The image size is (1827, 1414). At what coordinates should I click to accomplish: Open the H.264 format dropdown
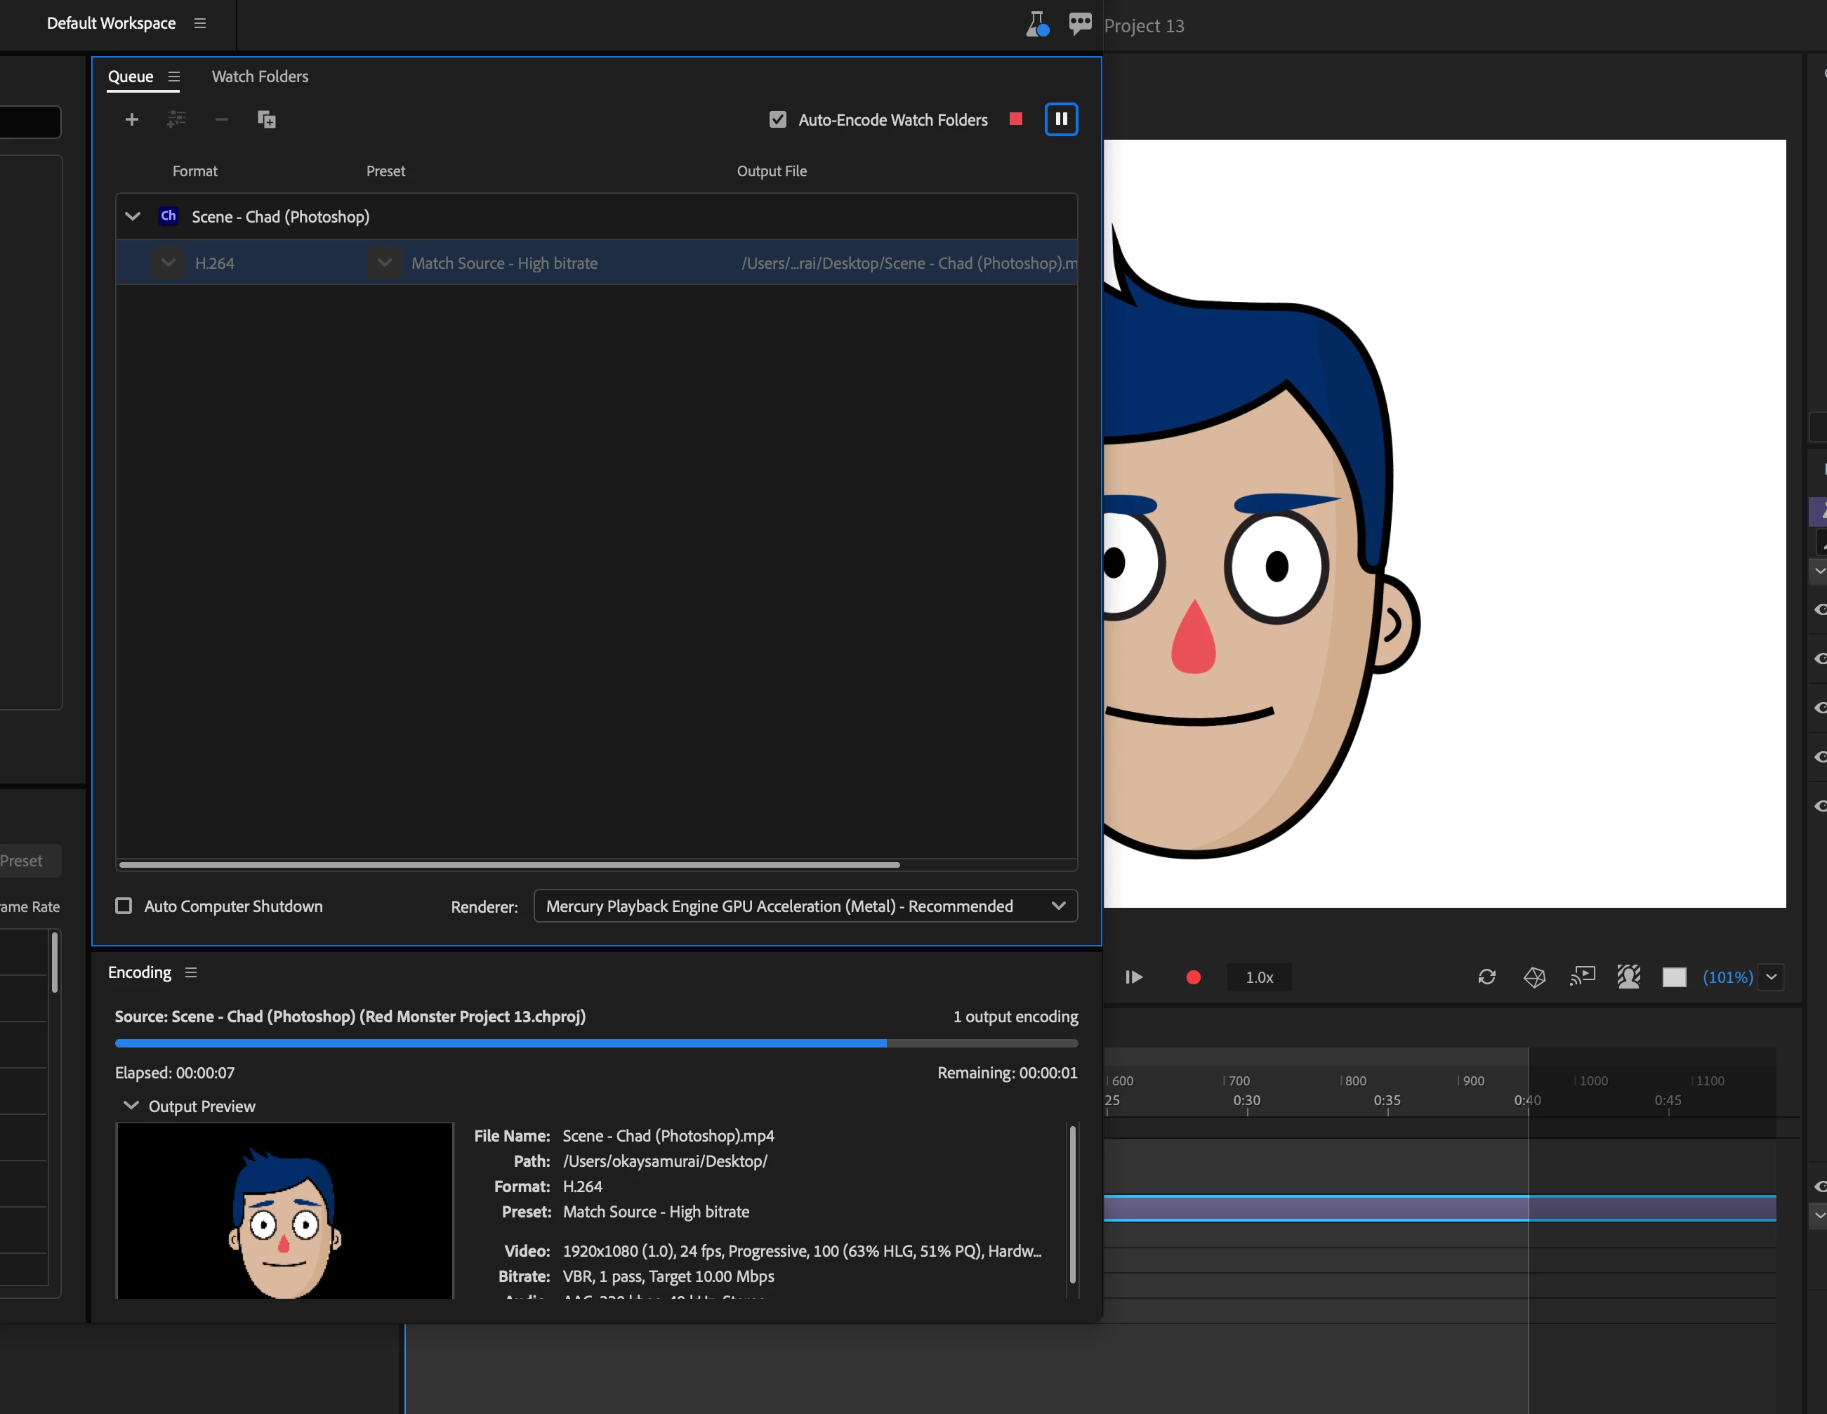coord(168,263)
